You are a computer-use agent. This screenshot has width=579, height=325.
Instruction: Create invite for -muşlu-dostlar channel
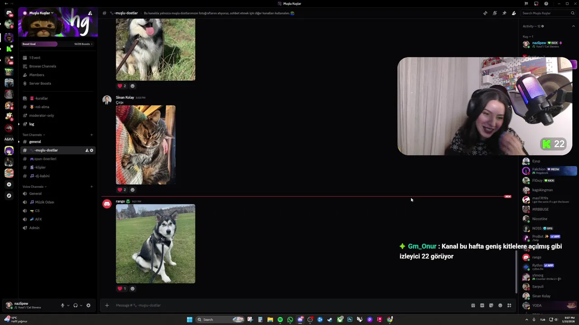[x=87, y=150]
